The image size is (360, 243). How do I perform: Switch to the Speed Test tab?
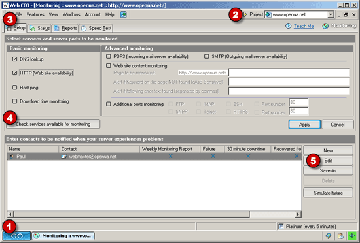click(x=96, y=28)
